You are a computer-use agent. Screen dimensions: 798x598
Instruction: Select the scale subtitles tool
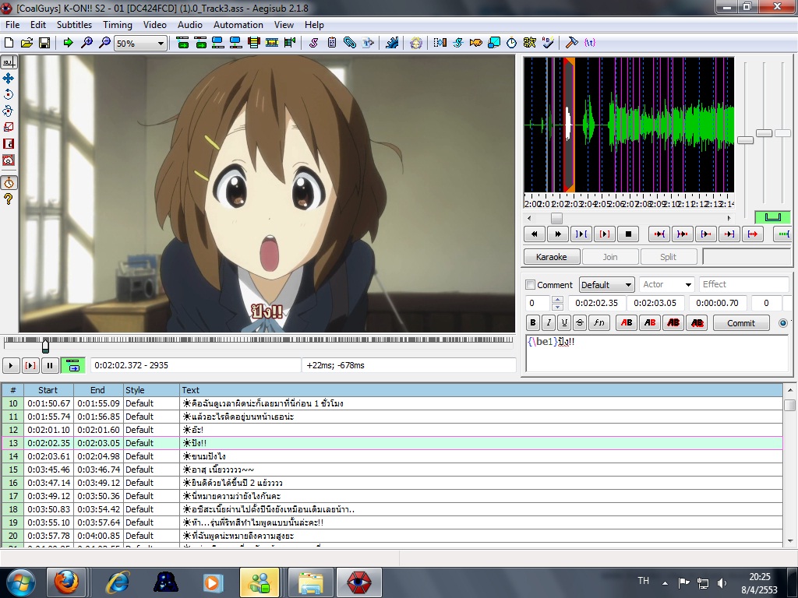click(9, 127)
